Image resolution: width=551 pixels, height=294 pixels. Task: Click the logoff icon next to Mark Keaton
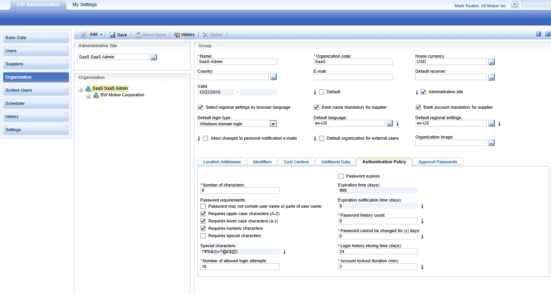point(514,4)
